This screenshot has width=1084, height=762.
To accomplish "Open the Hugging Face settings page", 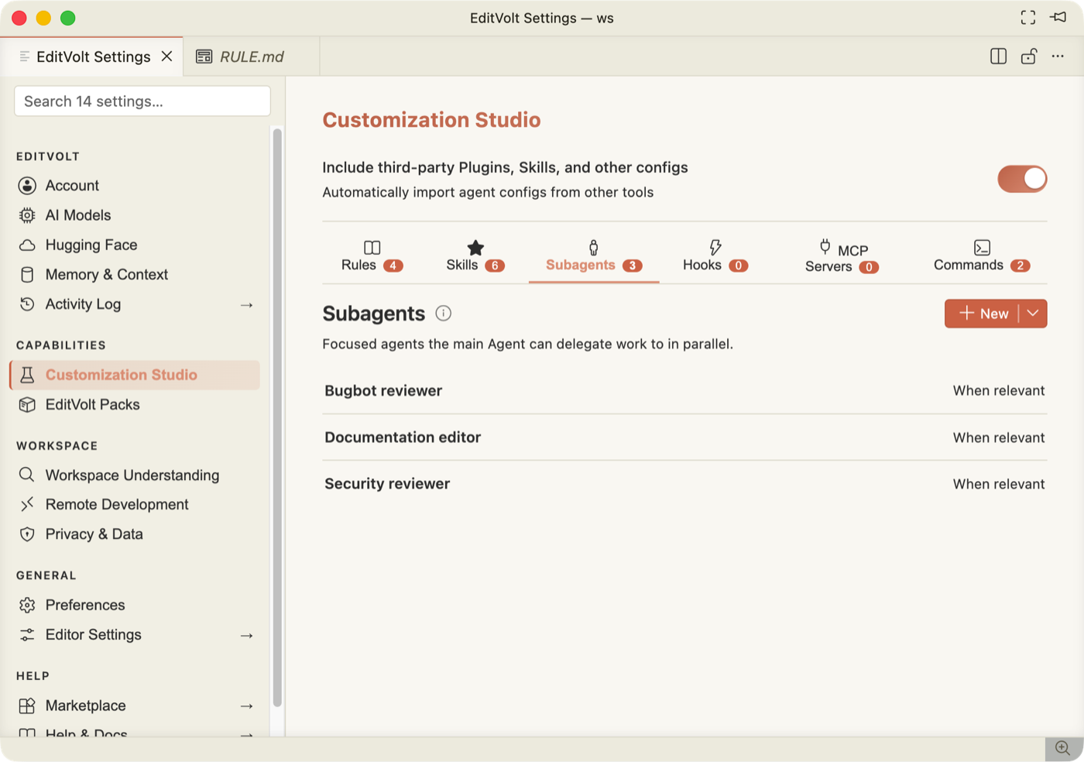I will [135, 245].
